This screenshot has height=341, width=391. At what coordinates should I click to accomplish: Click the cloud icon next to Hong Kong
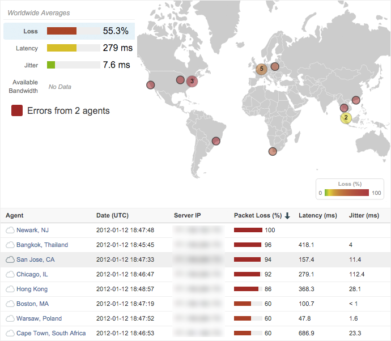(10, 289)
